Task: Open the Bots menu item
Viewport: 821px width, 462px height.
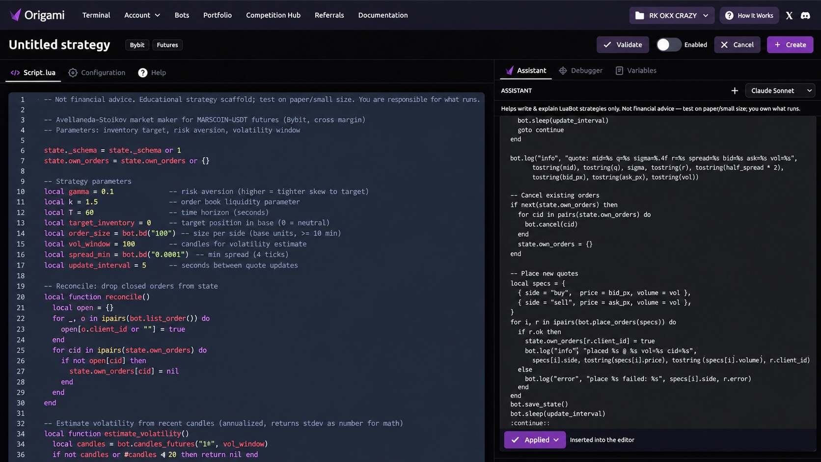Action: (x=182, y=15)
